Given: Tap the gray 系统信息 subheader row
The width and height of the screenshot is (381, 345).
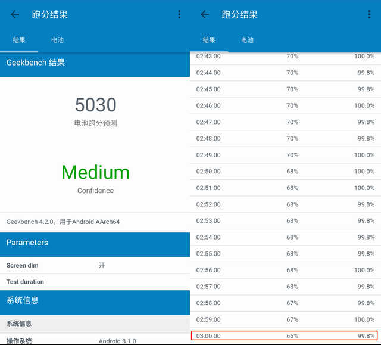Looking at the screenshot, I should coord(95,324).
